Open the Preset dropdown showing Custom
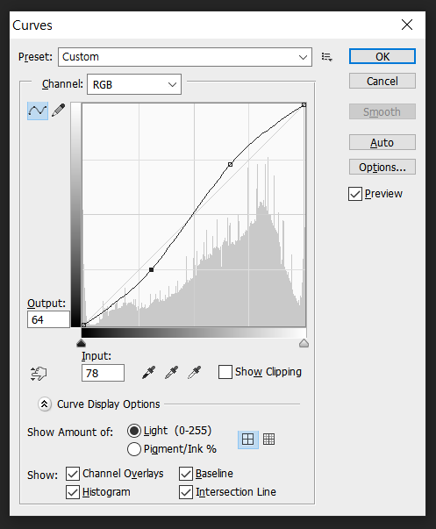Screen dimensions: 436x529 pos(185,57)
